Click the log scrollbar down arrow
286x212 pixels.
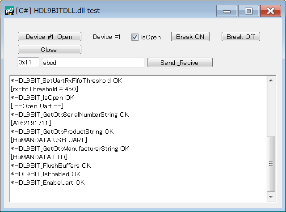(x=271, y=197)
